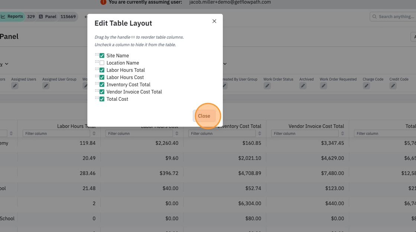This screenshot has width=416, height=232.
Task: Click the Inventory Cost Total filter column field
Action: tap(222, 133)
